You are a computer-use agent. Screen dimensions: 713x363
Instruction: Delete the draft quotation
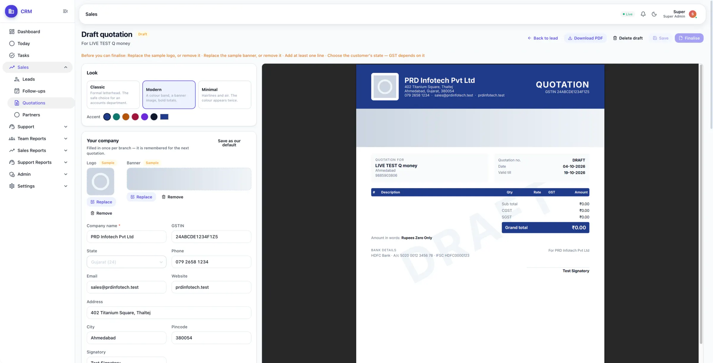click(x=628, y=38)
